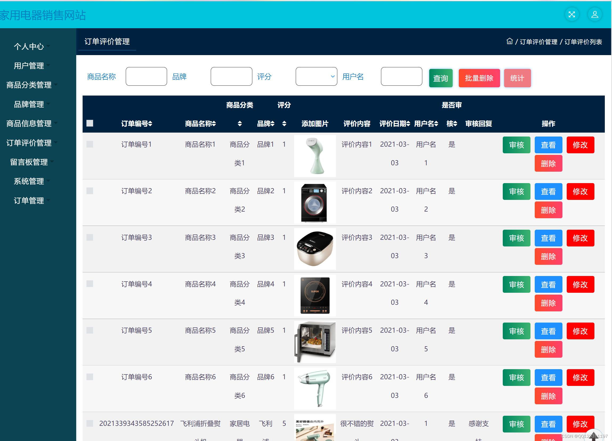This screenshot has width=612, height=441.
Task: Open rice cooker image in row 3
Action: click(x=315, y=249)
